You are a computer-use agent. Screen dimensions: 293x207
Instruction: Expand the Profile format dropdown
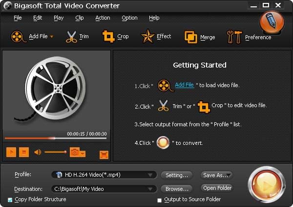point(150,175)
